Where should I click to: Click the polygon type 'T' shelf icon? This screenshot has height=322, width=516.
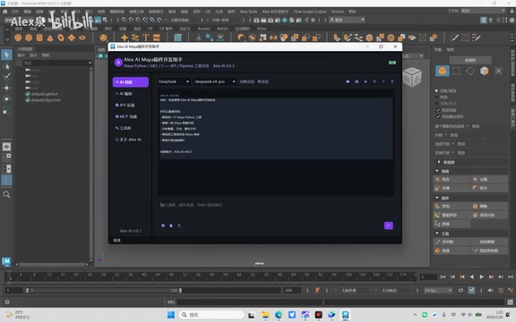click(x=146, y=38)
